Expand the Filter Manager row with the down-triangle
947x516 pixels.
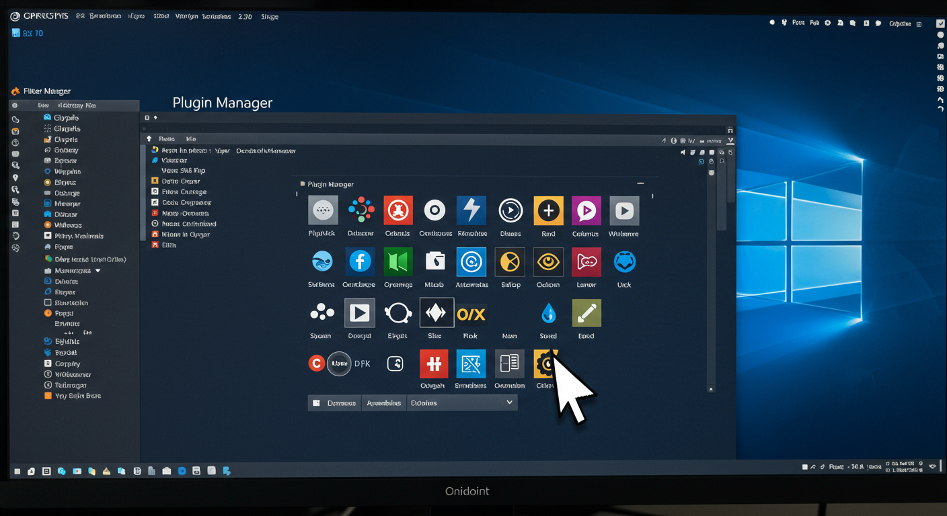coord(98,271)
